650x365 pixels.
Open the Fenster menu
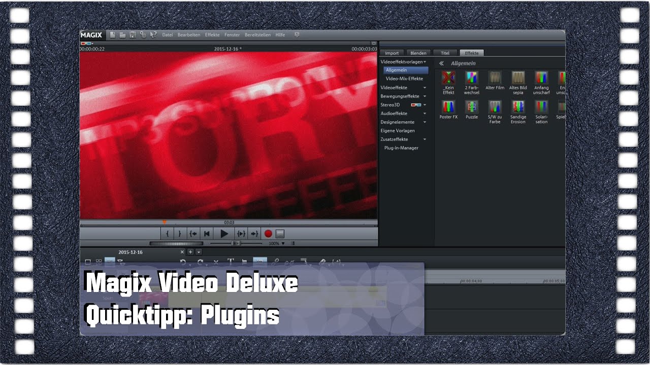coord(232,35)
